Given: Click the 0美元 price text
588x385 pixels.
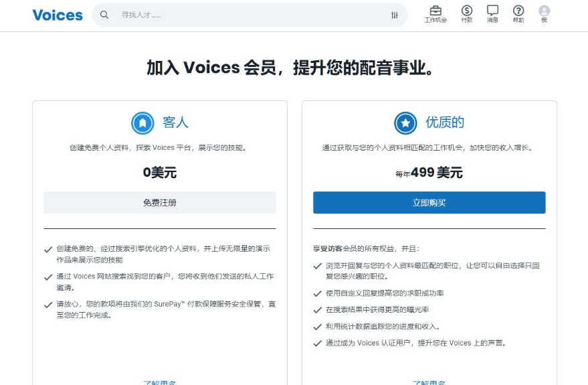Looking at the screenshot, I should pos(160,172).
